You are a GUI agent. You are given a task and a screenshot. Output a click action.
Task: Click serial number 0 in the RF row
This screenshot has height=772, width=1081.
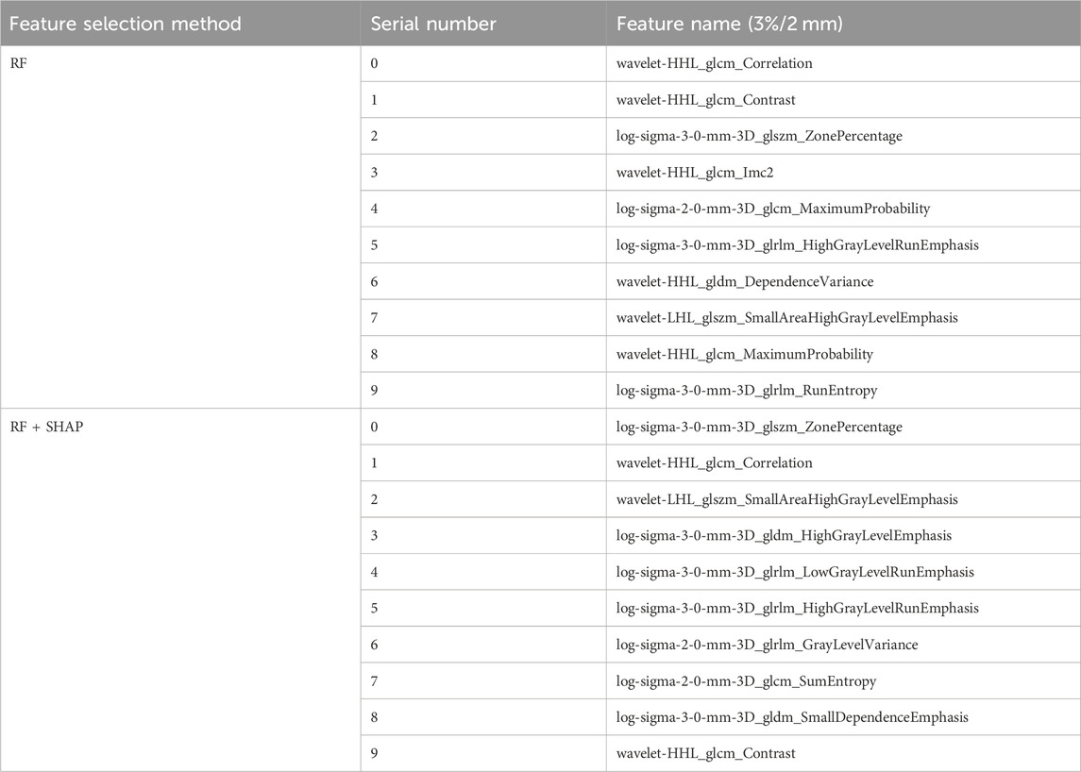coord(375,63)
